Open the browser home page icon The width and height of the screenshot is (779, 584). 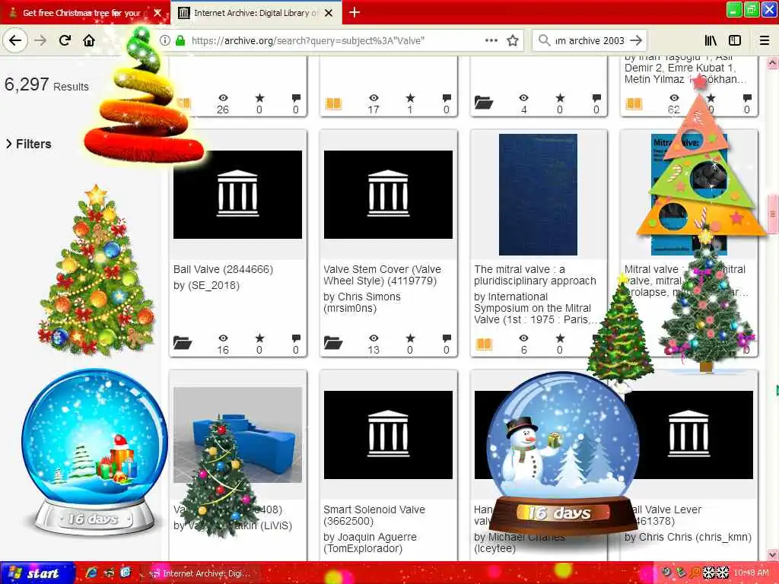pos(89,40)
